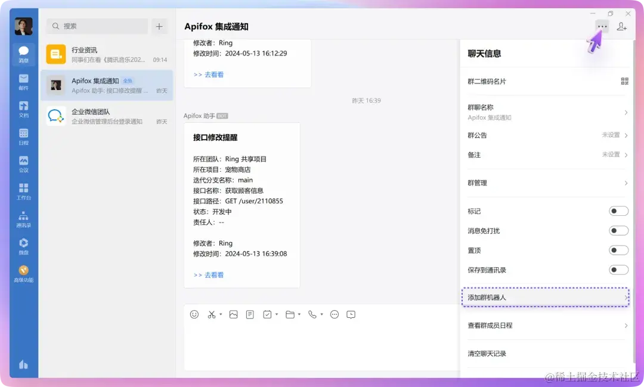Toggle the 消息免打扰 do-not-disturb switch
This screenshot has height=387, width=644.
pos(618,231)
